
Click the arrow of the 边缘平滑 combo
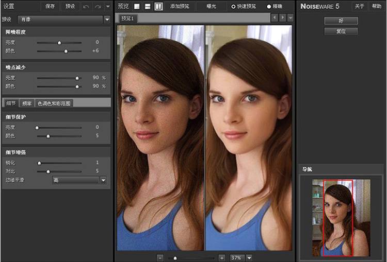click(103, 180)
